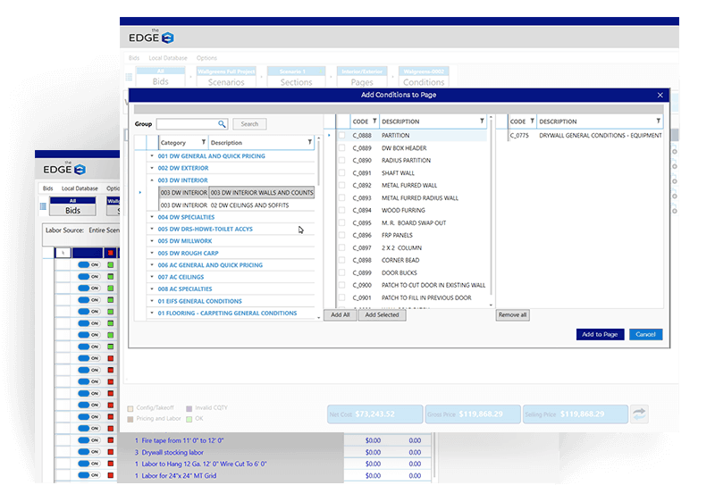Check the C_0889 DW BOX HEADER checkbox

[x=341, y=147]
